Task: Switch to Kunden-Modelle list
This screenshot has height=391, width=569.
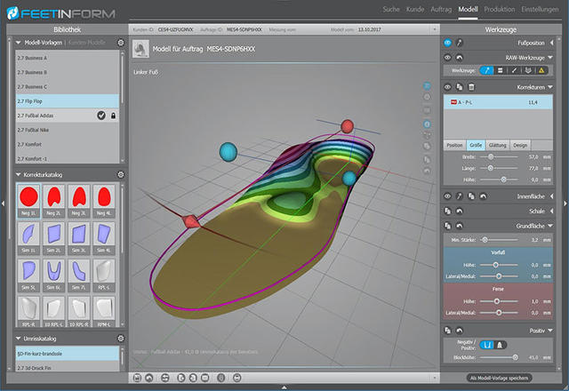Action: pyautogui.click(x=86, y=42)
